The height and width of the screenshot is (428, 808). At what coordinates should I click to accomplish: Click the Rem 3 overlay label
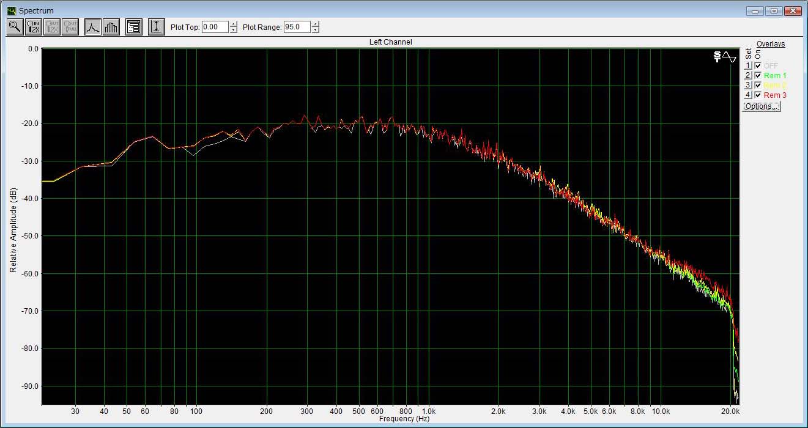point(775,95)
